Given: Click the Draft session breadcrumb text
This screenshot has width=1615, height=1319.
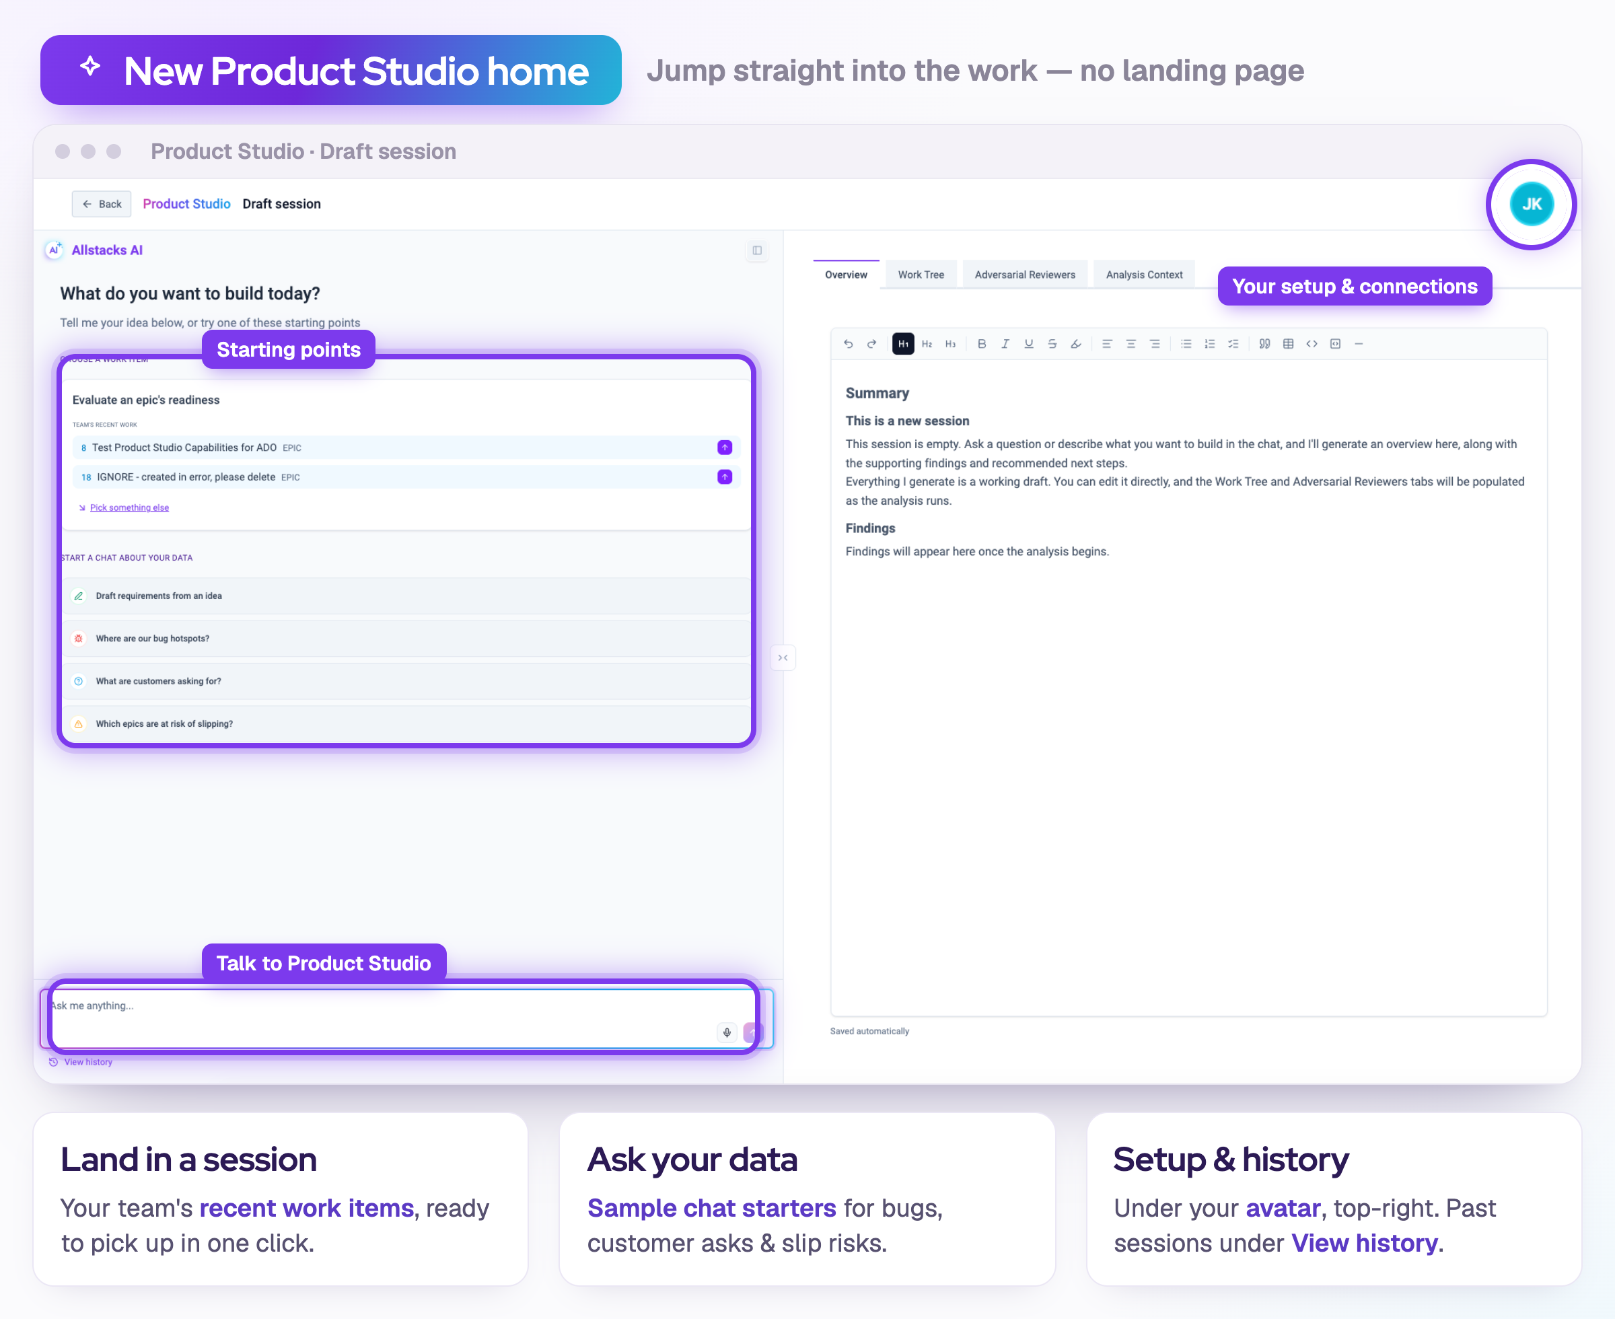Looking at the screenshot, I should point(282,205).
